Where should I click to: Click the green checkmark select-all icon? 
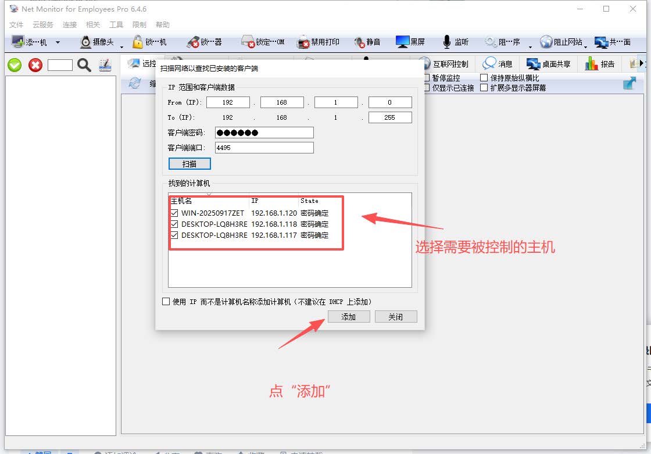coord(15,65)
